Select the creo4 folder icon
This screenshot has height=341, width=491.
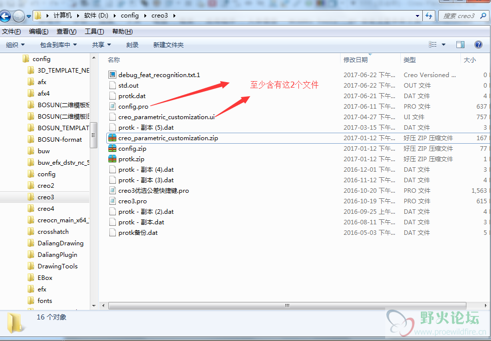[31, 209]
